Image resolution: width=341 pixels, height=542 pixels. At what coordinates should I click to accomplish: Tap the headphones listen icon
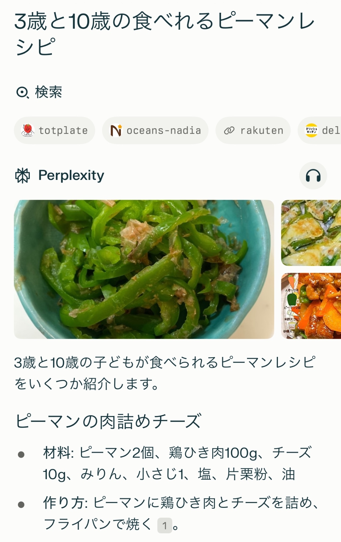(x=313, y=176)
